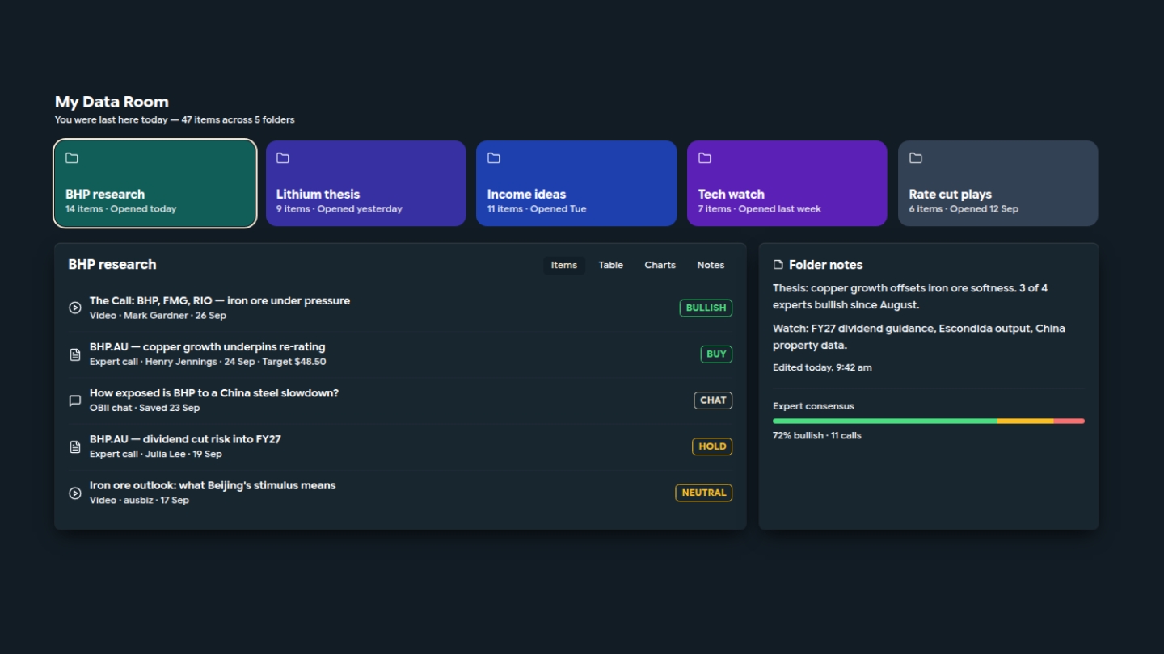Select the BHP research folder card
The width and height of the screenshot is (1164, 654).
click(x=155, y=183)
